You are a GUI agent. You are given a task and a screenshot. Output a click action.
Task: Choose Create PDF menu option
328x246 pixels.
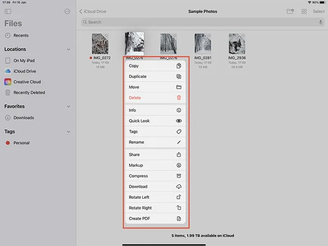[x=155, y=219]
